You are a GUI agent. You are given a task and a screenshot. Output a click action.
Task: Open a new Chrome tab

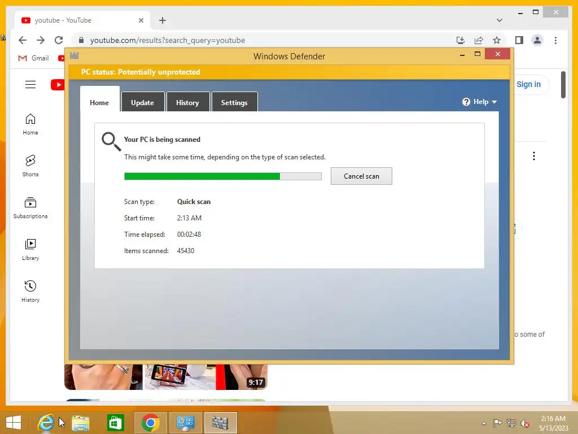[163, 20]
